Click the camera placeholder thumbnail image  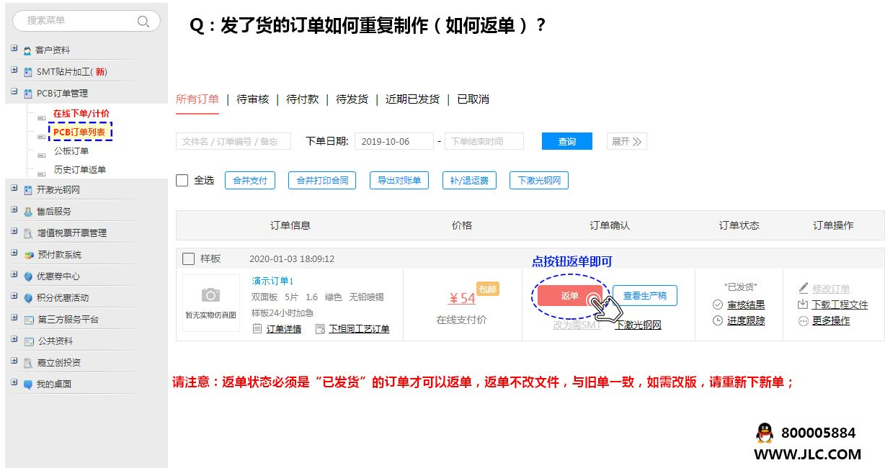click(x=210, y=302)
